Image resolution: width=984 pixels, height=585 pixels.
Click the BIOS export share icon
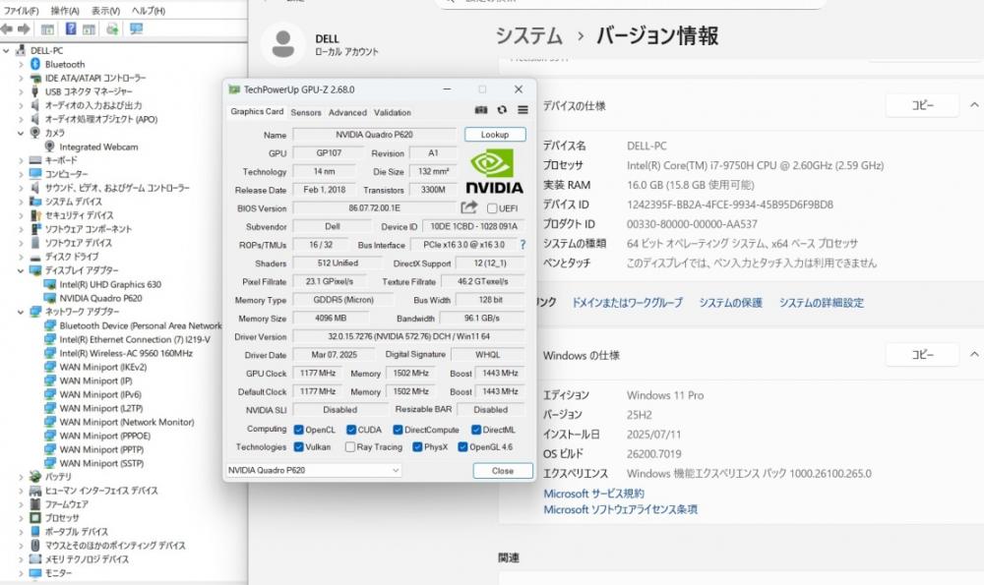[x=468, y=206]
